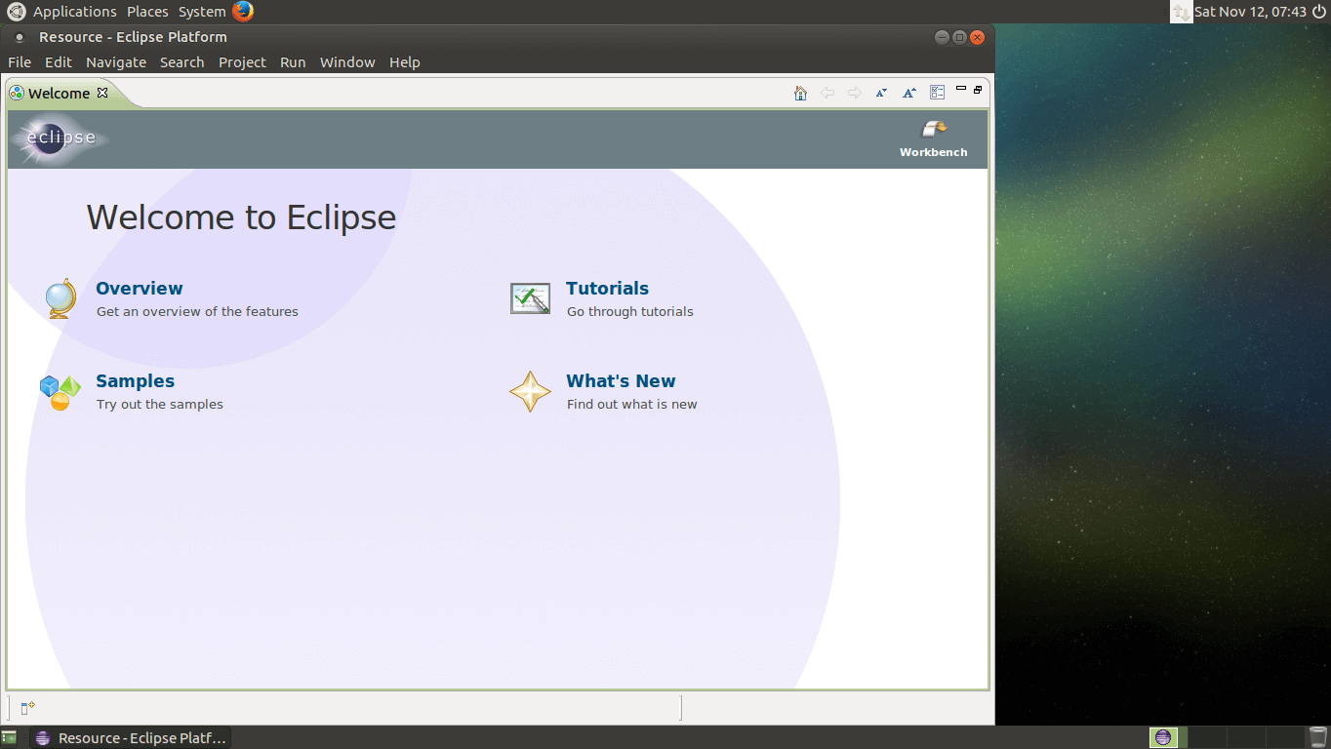Open the Run menu

(x=293, y=62)
